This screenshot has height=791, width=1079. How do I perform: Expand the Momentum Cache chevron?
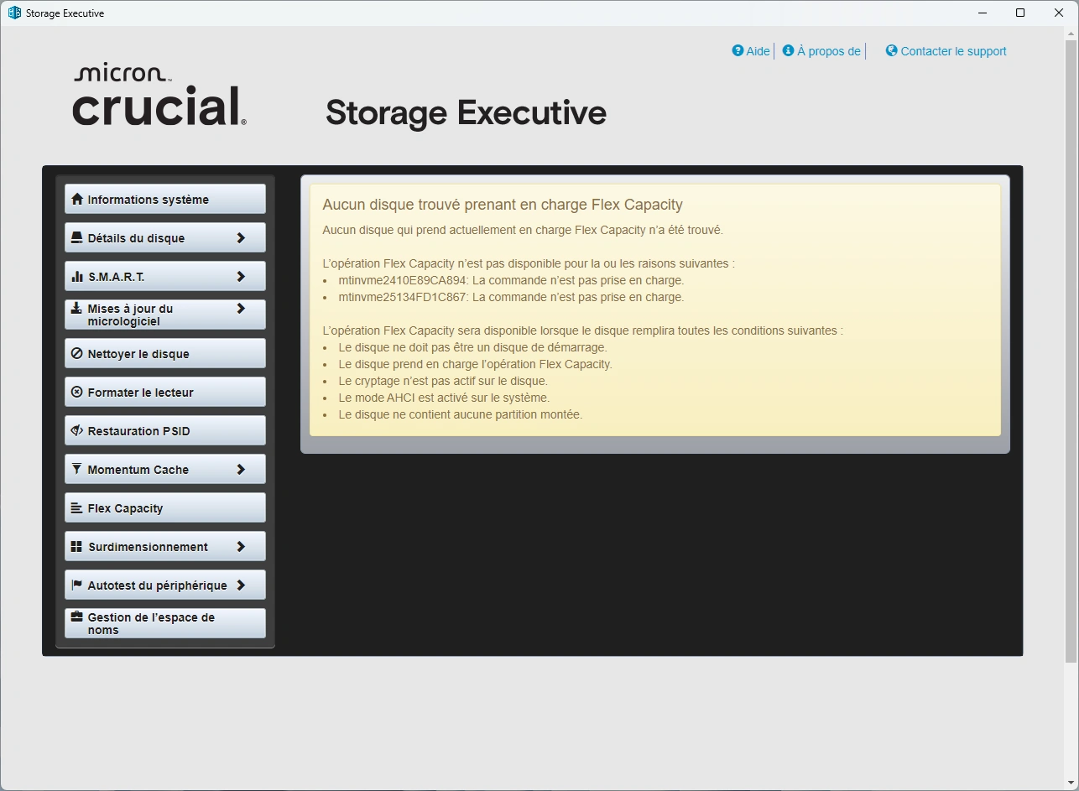click(x=241, y=469)
